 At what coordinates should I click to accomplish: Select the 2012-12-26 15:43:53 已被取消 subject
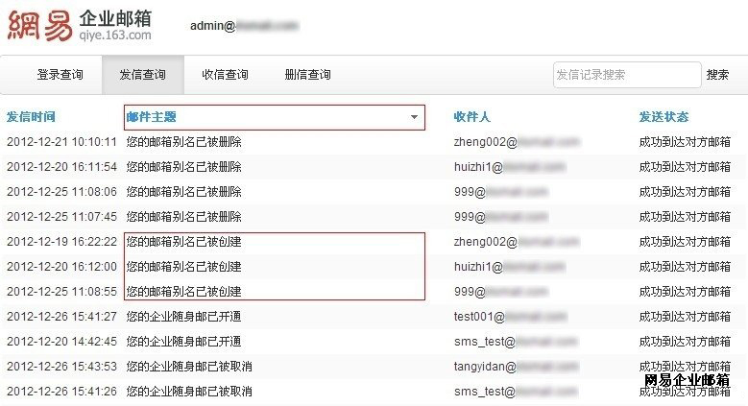click(x=189, y=367)
